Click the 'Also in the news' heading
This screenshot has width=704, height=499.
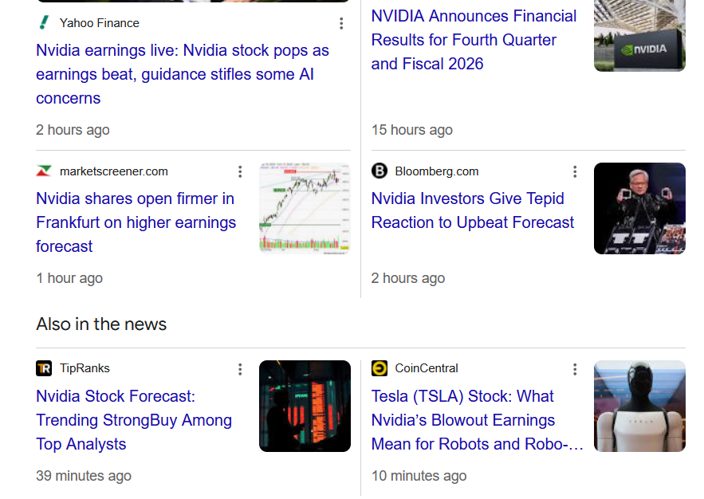pos(101,324)
